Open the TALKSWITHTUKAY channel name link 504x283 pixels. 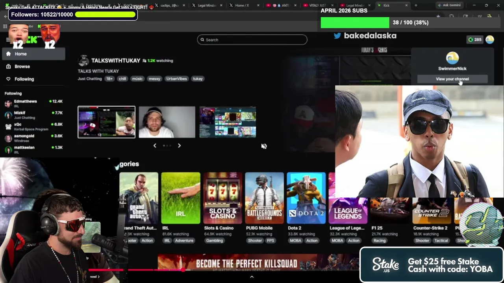116,61
